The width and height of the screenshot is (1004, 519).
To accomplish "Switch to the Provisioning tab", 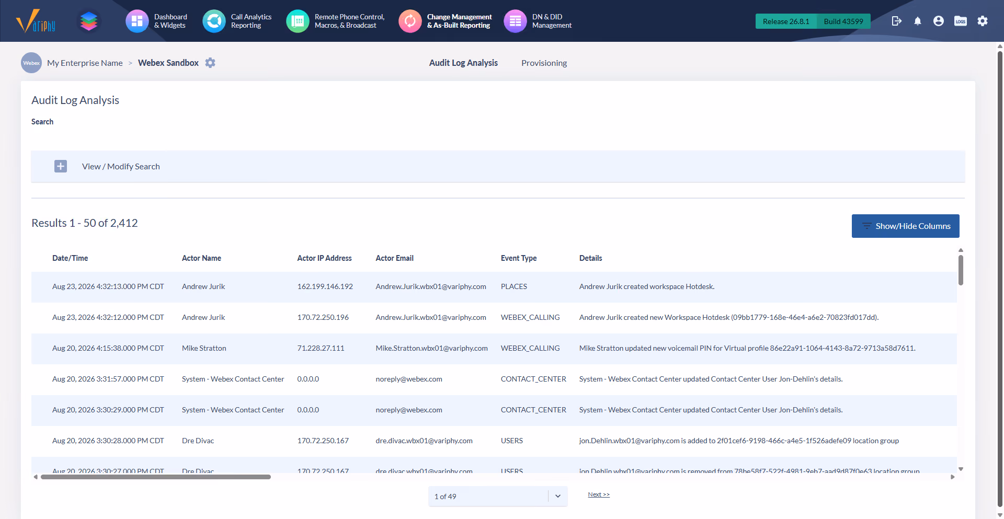I will coord(544,63).
